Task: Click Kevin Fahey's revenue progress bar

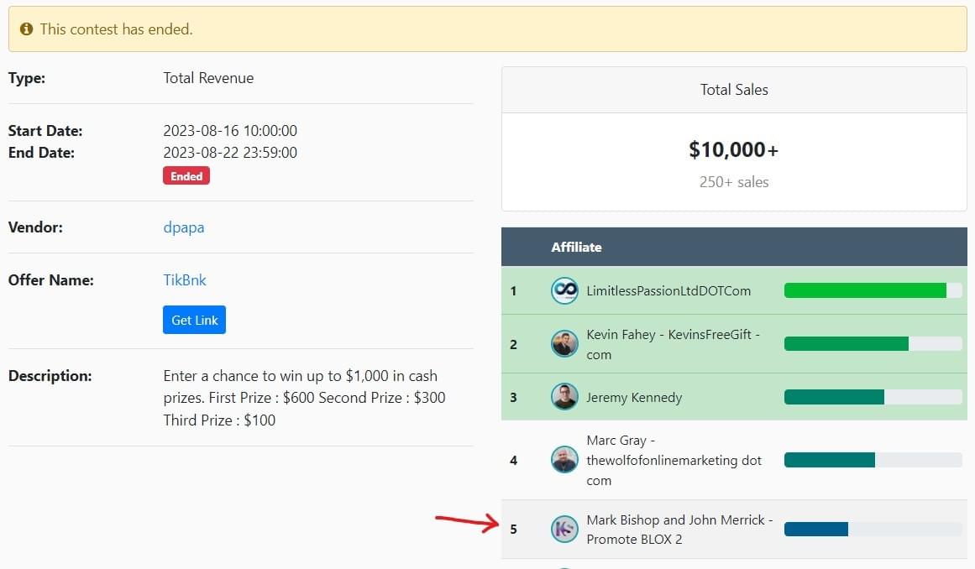Action: (847, 343)
